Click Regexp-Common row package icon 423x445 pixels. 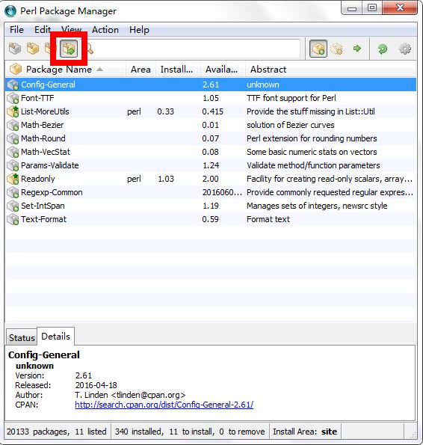coord(13,192)
